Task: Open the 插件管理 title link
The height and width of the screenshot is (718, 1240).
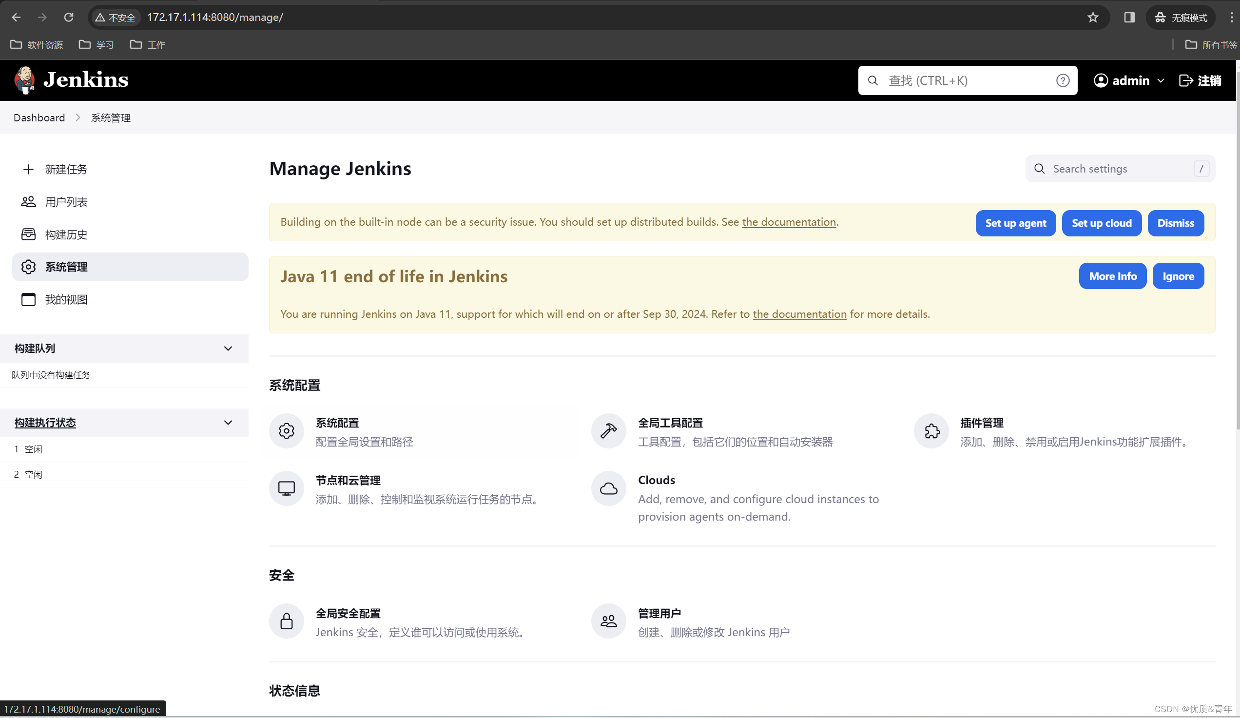Action: [x=982, y=423]
